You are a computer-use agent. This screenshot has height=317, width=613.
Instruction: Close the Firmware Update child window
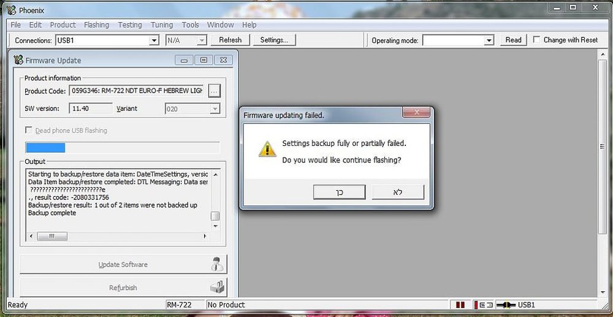(x=223, y=60)
